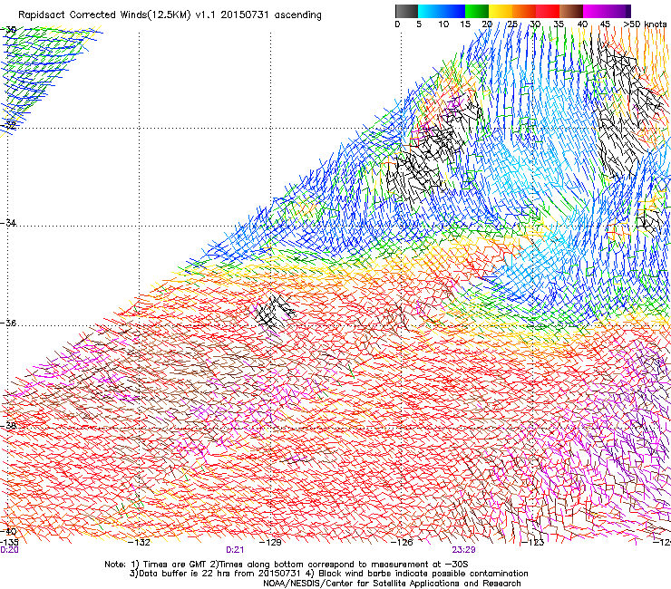Click the 'NOAA/NESDIS/Center for Satellite Applications' credit
671x589 pixels.
coord(392,584)
